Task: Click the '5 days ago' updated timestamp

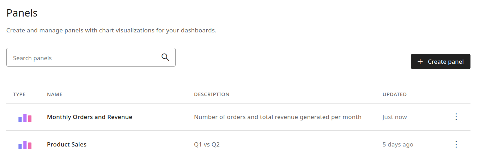Action: (x=398, y=144)
